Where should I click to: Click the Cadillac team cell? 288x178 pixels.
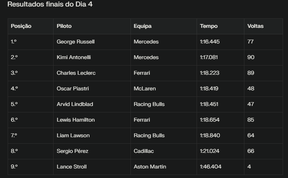click(144, 151)
